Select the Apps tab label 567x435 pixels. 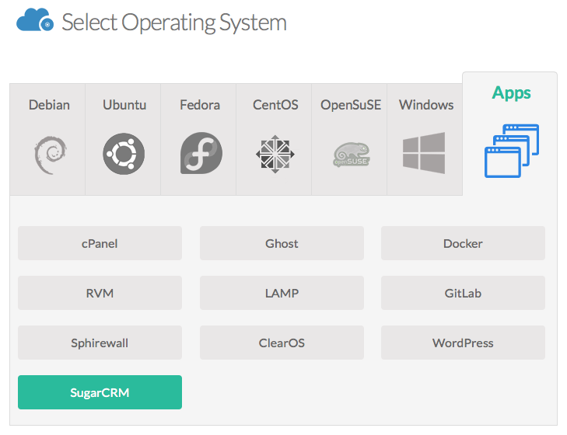511,93
